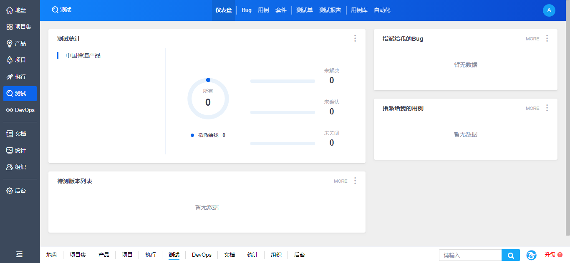Open 项目 in the left sidebar
Viewport: 570px width, 263px height.
[x=20, y=60]
